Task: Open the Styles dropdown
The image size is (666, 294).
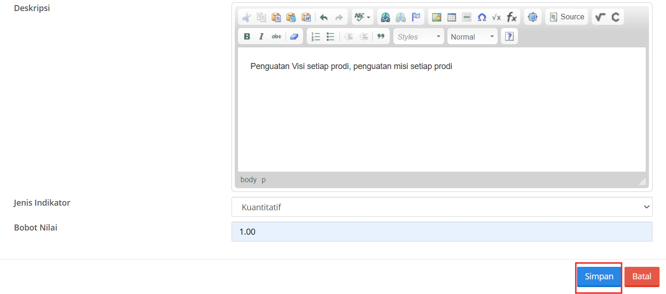Action: click(x=418, y=36)
